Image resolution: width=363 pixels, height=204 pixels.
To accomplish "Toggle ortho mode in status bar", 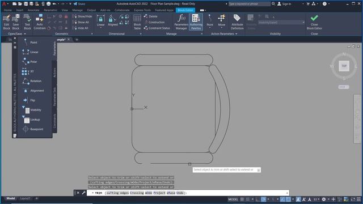I will 258,199.
